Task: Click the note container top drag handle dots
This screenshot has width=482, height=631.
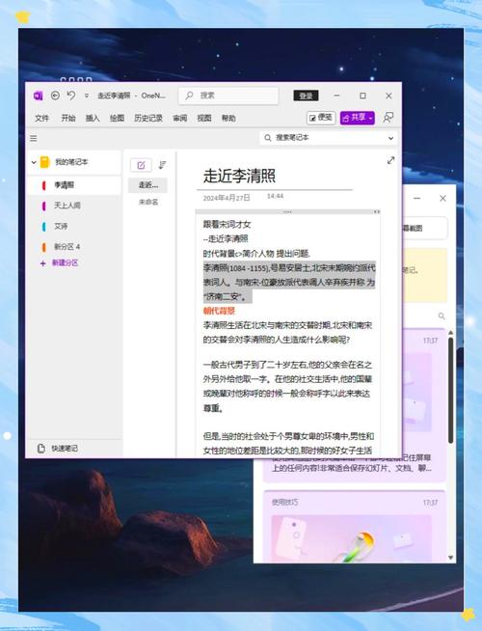Action: (287, 211)
